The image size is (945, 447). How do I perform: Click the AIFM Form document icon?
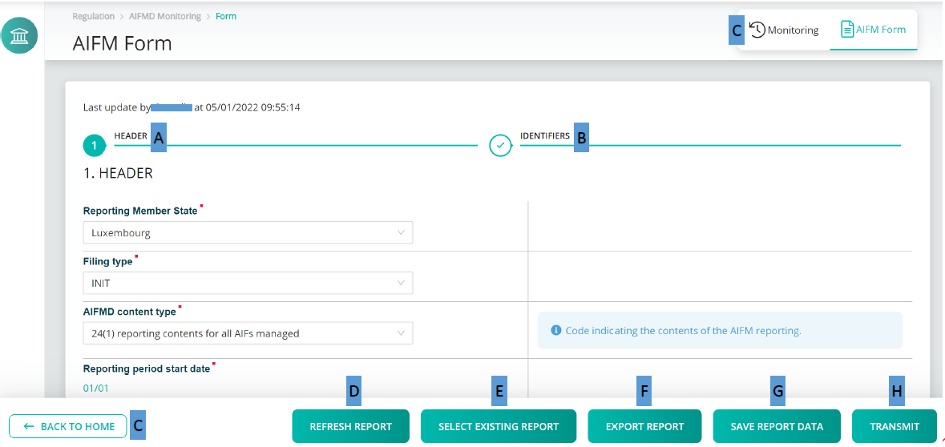(847, 30)
